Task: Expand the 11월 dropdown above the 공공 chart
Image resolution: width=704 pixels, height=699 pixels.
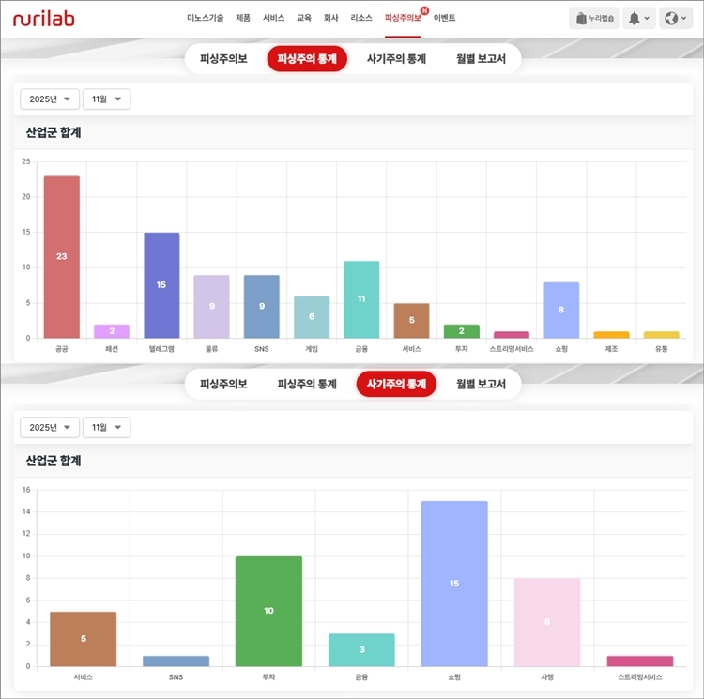Action: 106,99
